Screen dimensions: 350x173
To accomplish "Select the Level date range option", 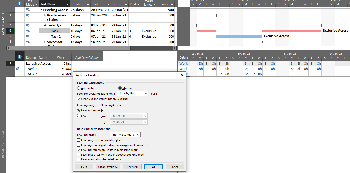I will pos(79,116).
